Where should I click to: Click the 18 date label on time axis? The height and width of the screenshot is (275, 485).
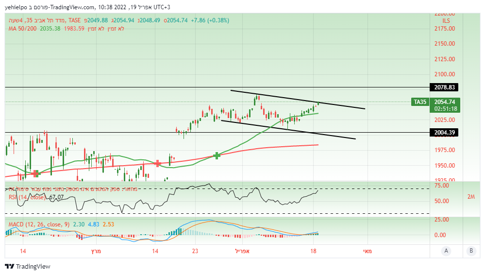pos(313,251)
